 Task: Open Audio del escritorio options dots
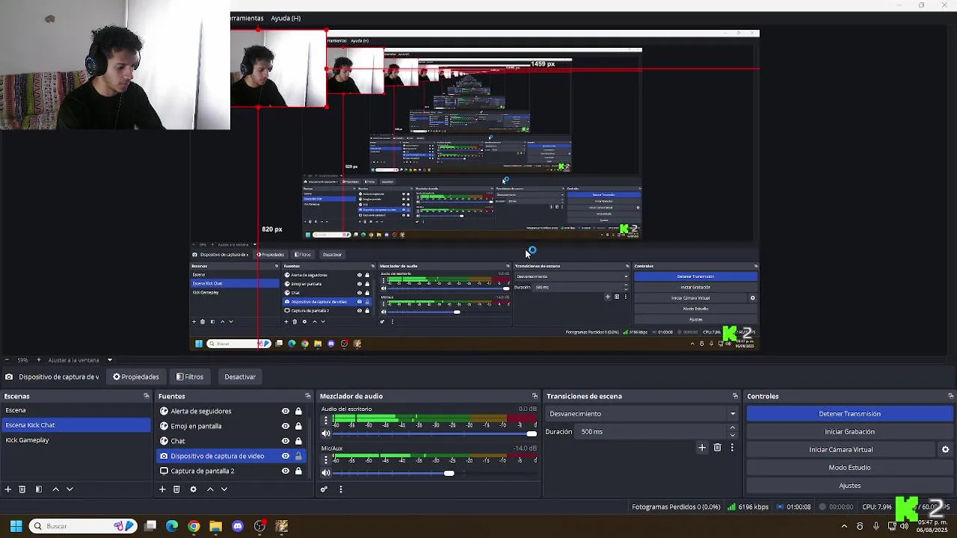click(x=326, y=421)
